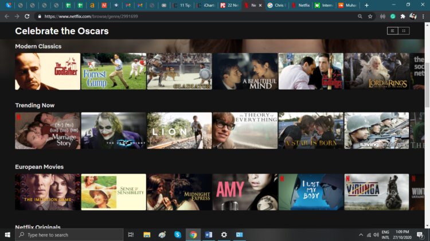Reload the Netflix page

[27, 17]
